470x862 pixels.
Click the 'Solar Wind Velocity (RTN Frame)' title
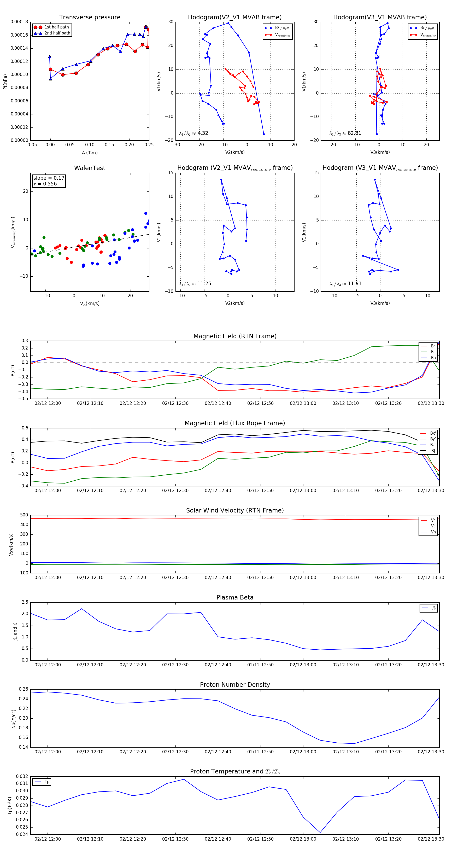(x=235, y=510)
